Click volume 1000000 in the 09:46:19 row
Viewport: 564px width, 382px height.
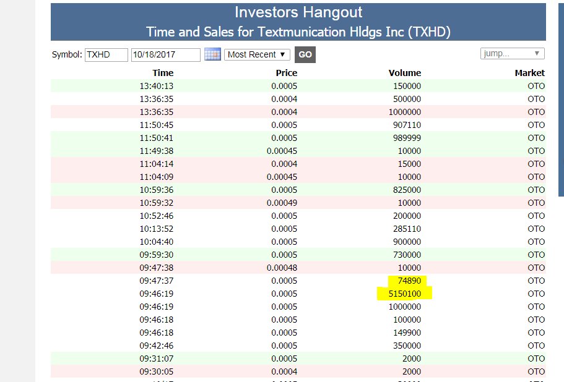point(405,307)
